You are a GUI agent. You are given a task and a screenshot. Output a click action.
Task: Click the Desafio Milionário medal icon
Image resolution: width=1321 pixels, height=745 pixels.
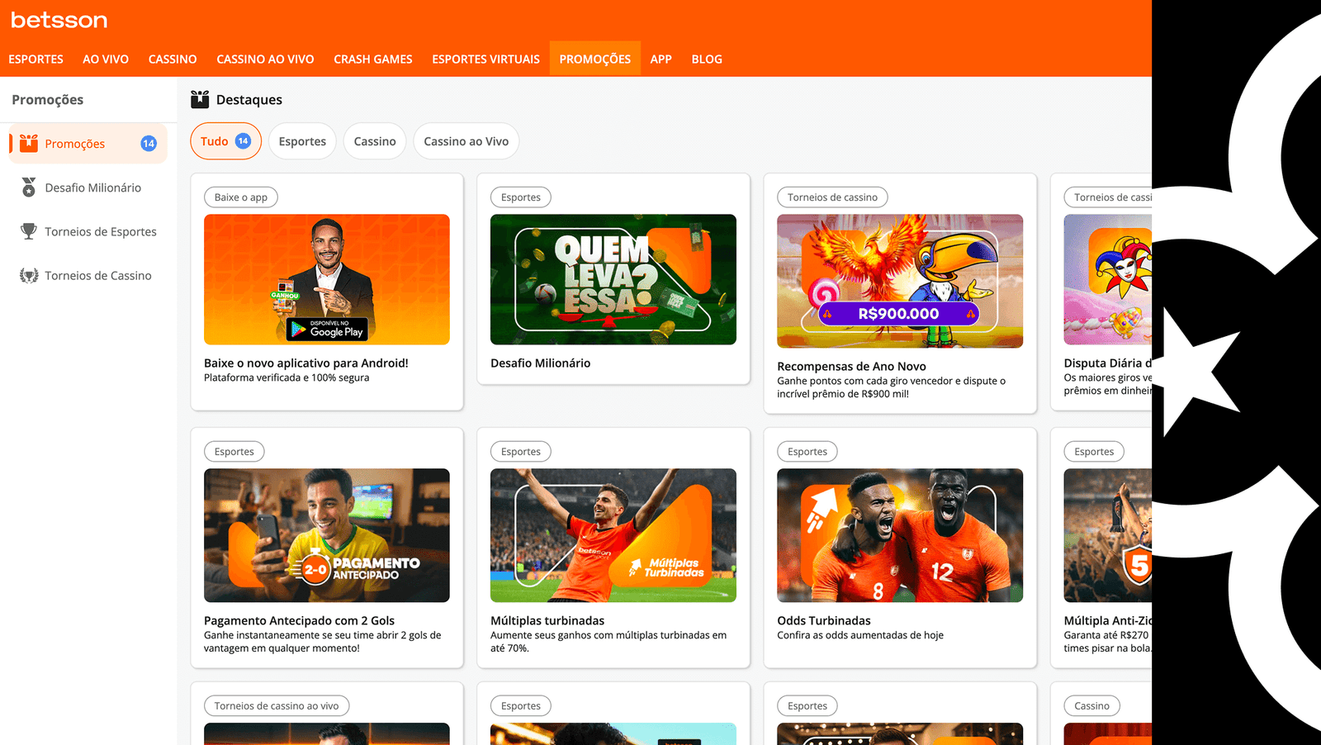(29, 187)
